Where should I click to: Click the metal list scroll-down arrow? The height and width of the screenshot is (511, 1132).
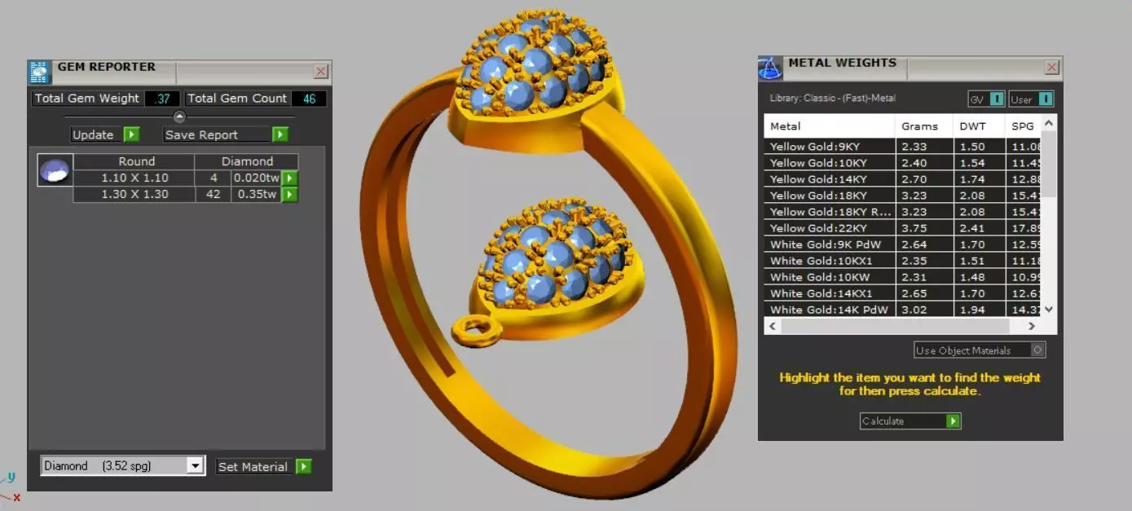tap(1049, 309)
